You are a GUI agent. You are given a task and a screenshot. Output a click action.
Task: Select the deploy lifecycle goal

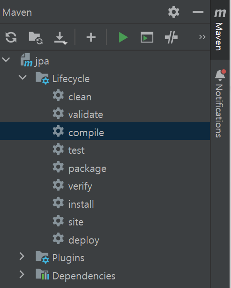coord(84,240)
